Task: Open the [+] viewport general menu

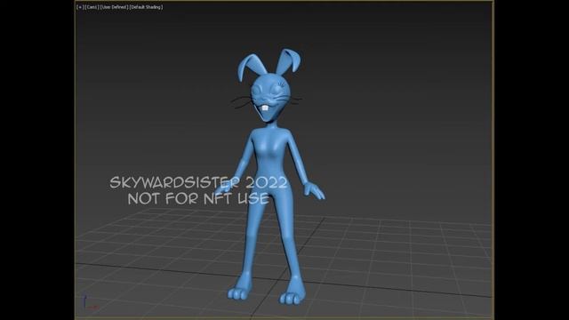Action: point(80,7)
